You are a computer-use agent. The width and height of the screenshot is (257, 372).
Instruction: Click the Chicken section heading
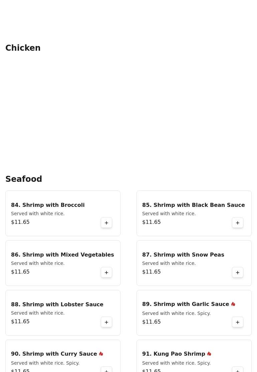point(23,48)
